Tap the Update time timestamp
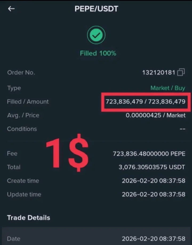 153,194
